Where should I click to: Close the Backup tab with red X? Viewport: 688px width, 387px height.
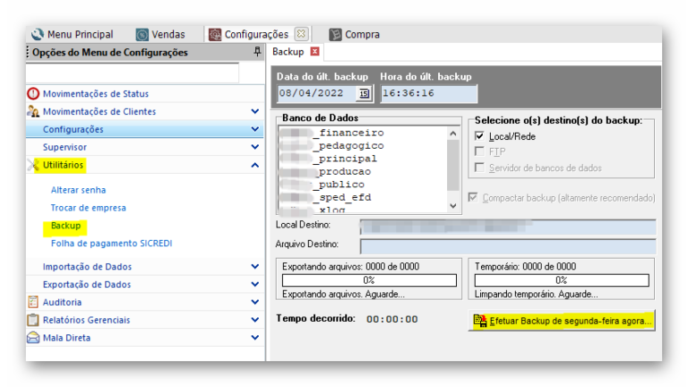point(314,52)
